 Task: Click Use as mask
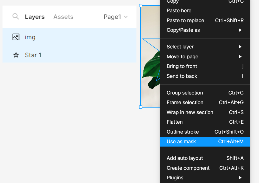[205, 142]
